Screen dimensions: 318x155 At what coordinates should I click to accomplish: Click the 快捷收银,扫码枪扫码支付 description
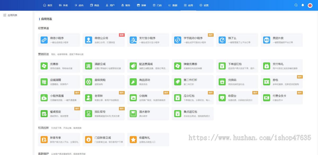(x=240, y=100)
